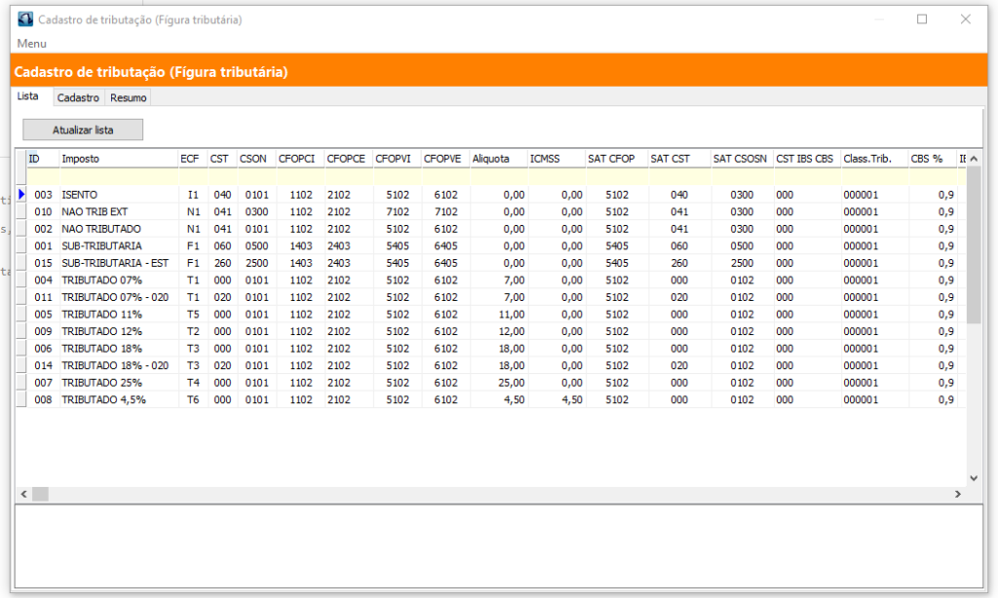
Task: Click the current row indicator arrow
Action: (20, 195)
